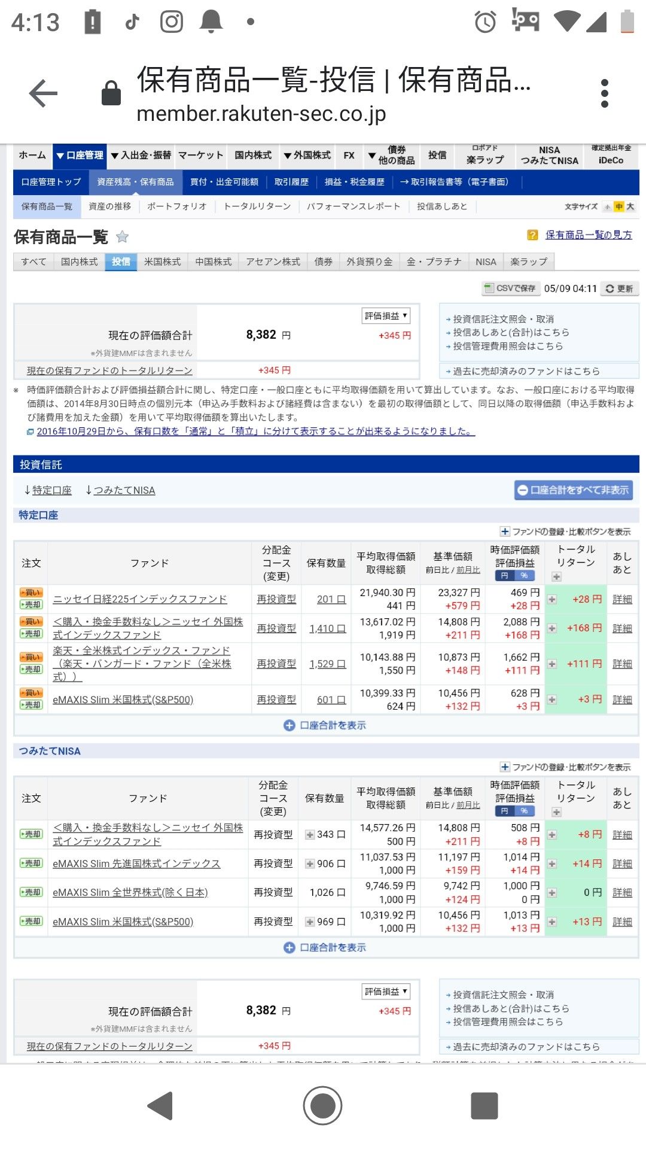Switch to the 米国株式 holdings tab
Viewport: 646px width, 1149px height.
tap(162, 262)
